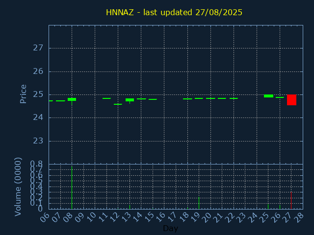314x235 pixels.
Task: Click the day axis tick label 16
Action: (x=160, y=217)
